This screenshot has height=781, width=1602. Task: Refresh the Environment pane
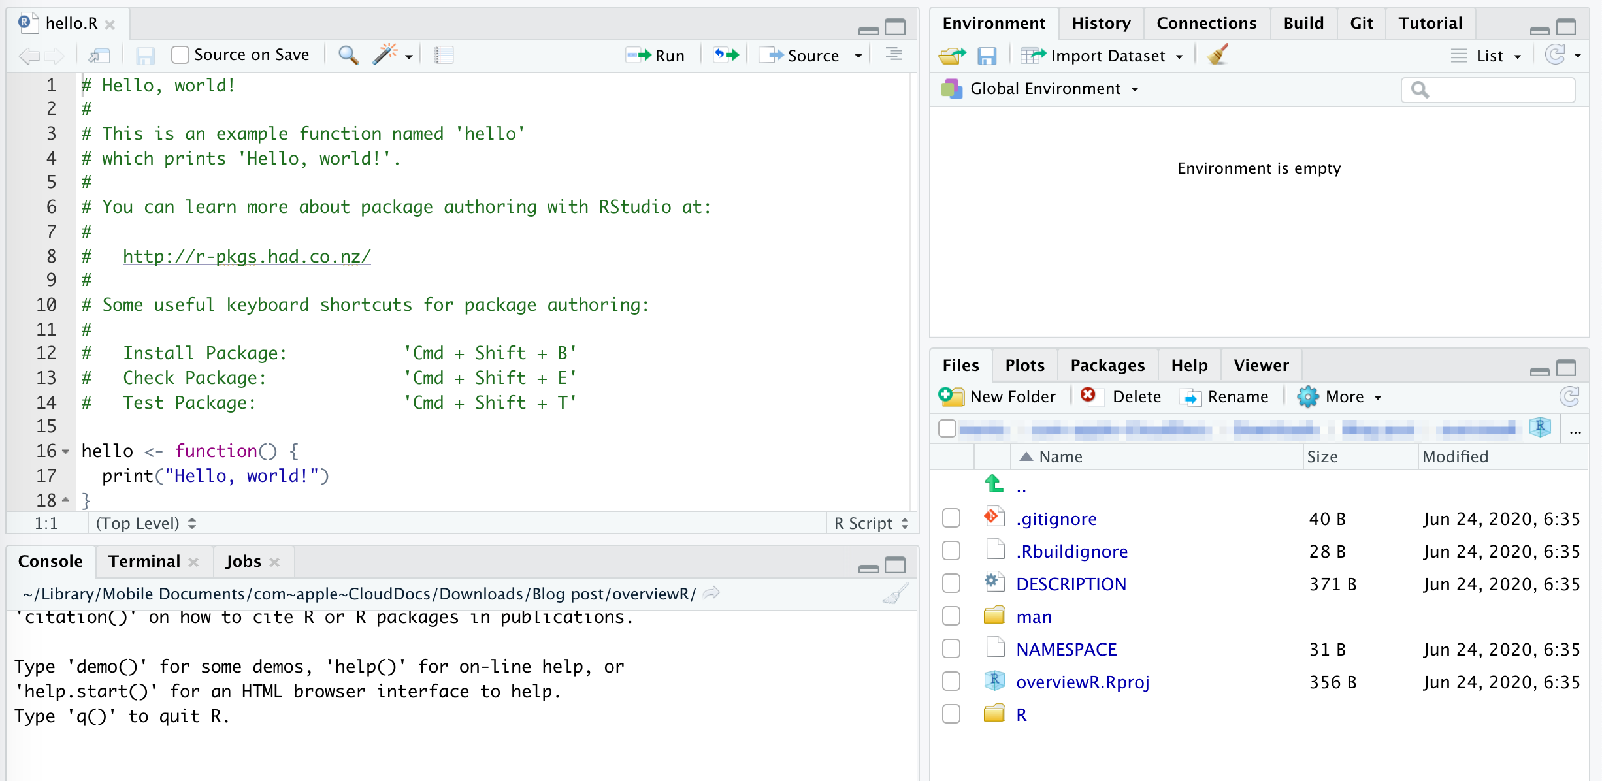(x=1556, y=55)
